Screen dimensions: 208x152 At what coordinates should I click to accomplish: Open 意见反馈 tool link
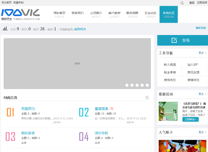point(193,73)
